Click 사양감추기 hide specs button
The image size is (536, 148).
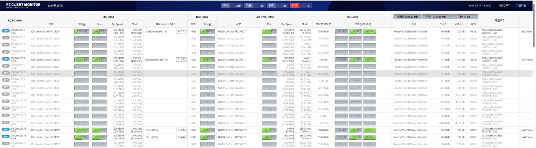coord(504,5)
